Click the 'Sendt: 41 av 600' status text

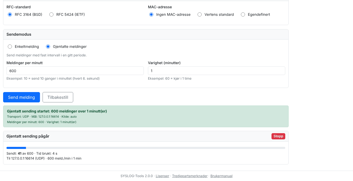[32, 153]
